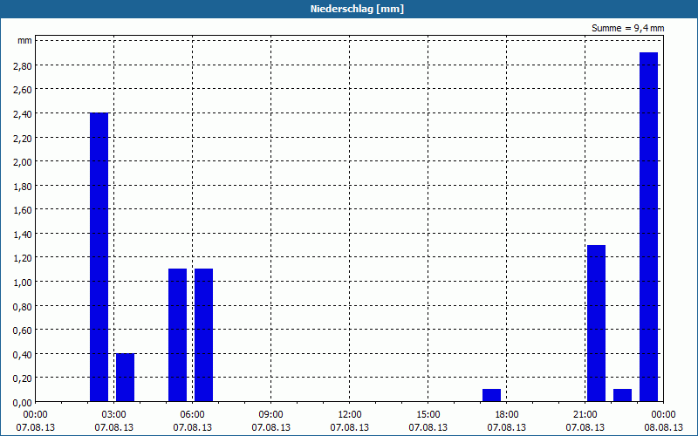Select the 09:00 x-axis time label
Viewport: 698px width, 436px height.
(271, 415)
